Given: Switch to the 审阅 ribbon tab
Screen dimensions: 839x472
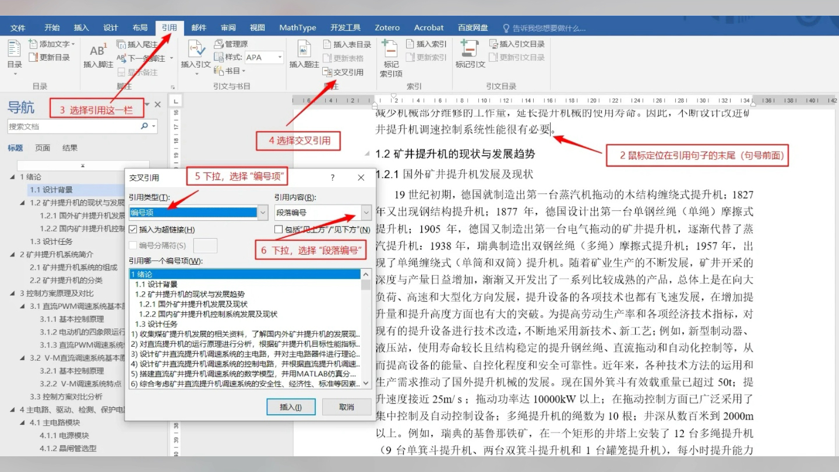Looking at the screenshot, I should click(228, 27).
